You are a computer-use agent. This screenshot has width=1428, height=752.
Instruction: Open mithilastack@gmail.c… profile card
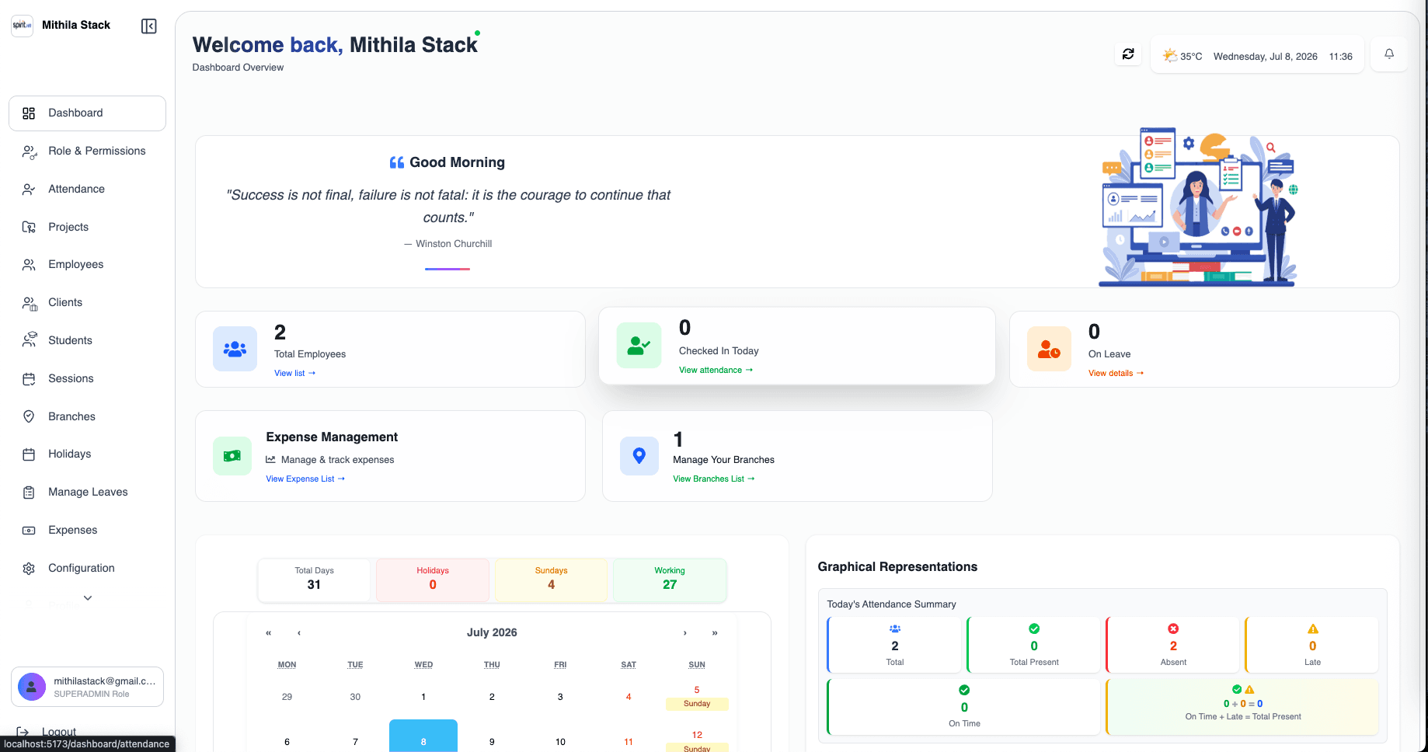click(x=87, y=687)
